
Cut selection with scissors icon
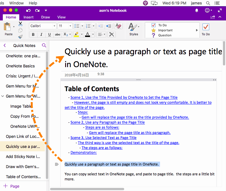click(x=20, y=24)
